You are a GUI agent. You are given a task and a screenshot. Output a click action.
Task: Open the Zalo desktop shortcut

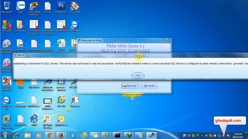[x=21, y=7]
